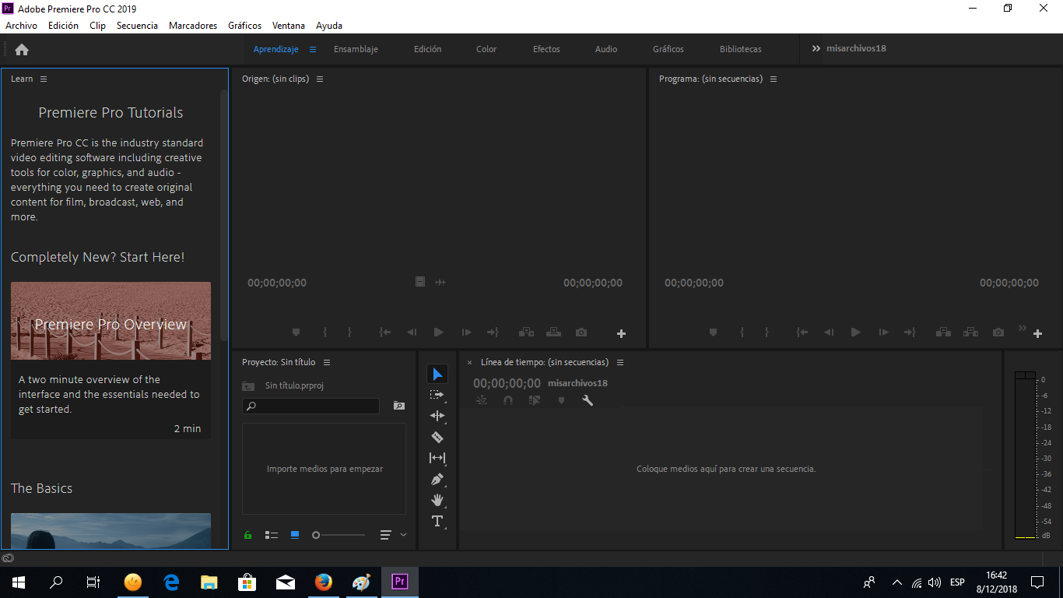Open Program monitor button editor plus icon

coord(1037,334)
